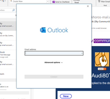The width and height of the screenshot is (110, 99).
Task: Open the message mentioning Apple in the list
Action: (8, 74)
